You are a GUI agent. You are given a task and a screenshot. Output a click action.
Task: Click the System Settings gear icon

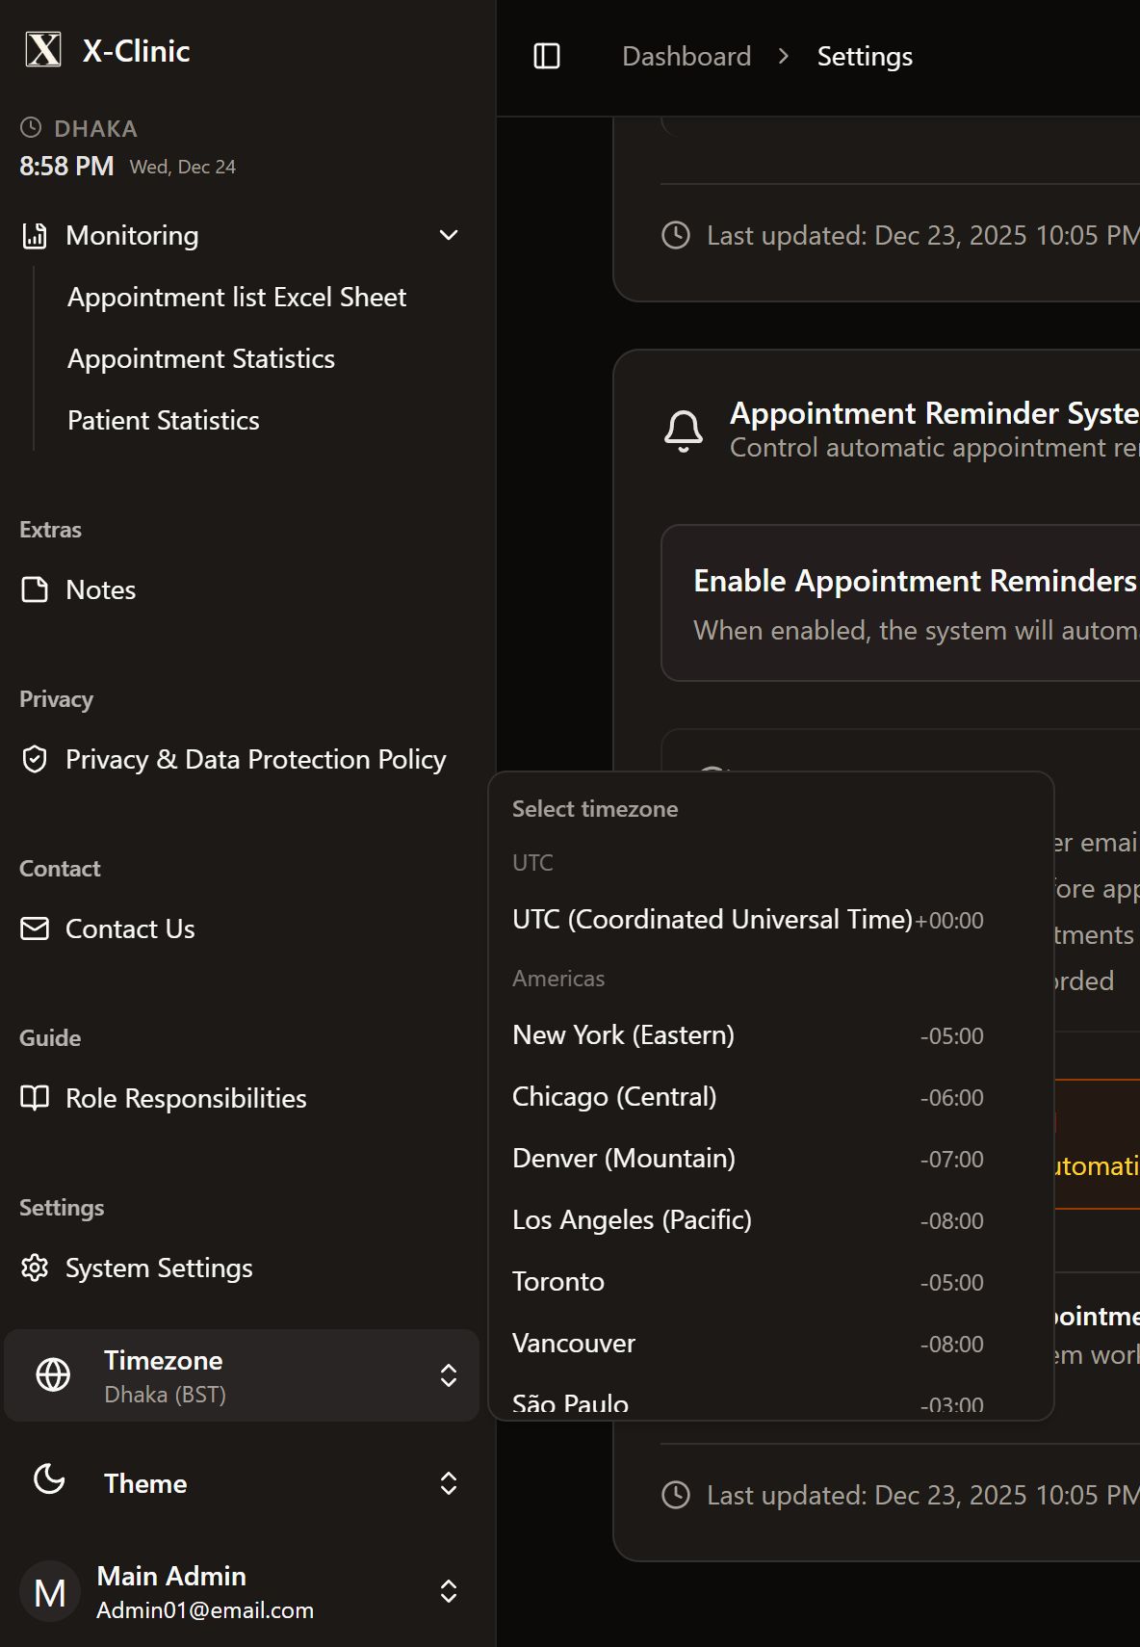pos(35,1268)
